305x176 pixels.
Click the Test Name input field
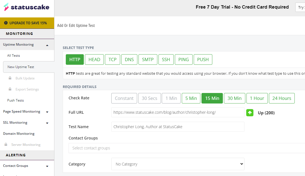178,127
